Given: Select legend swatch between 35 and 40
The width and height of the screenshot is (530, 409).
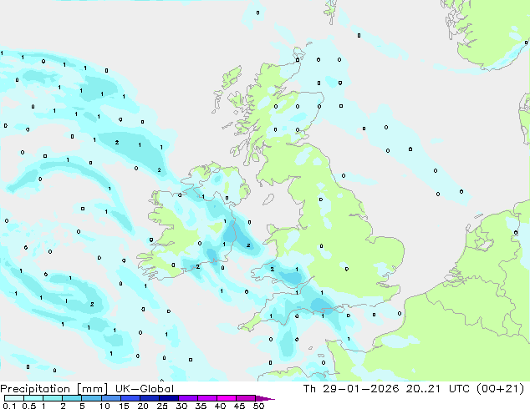Looking at the screenshot, I should (206, 398).
